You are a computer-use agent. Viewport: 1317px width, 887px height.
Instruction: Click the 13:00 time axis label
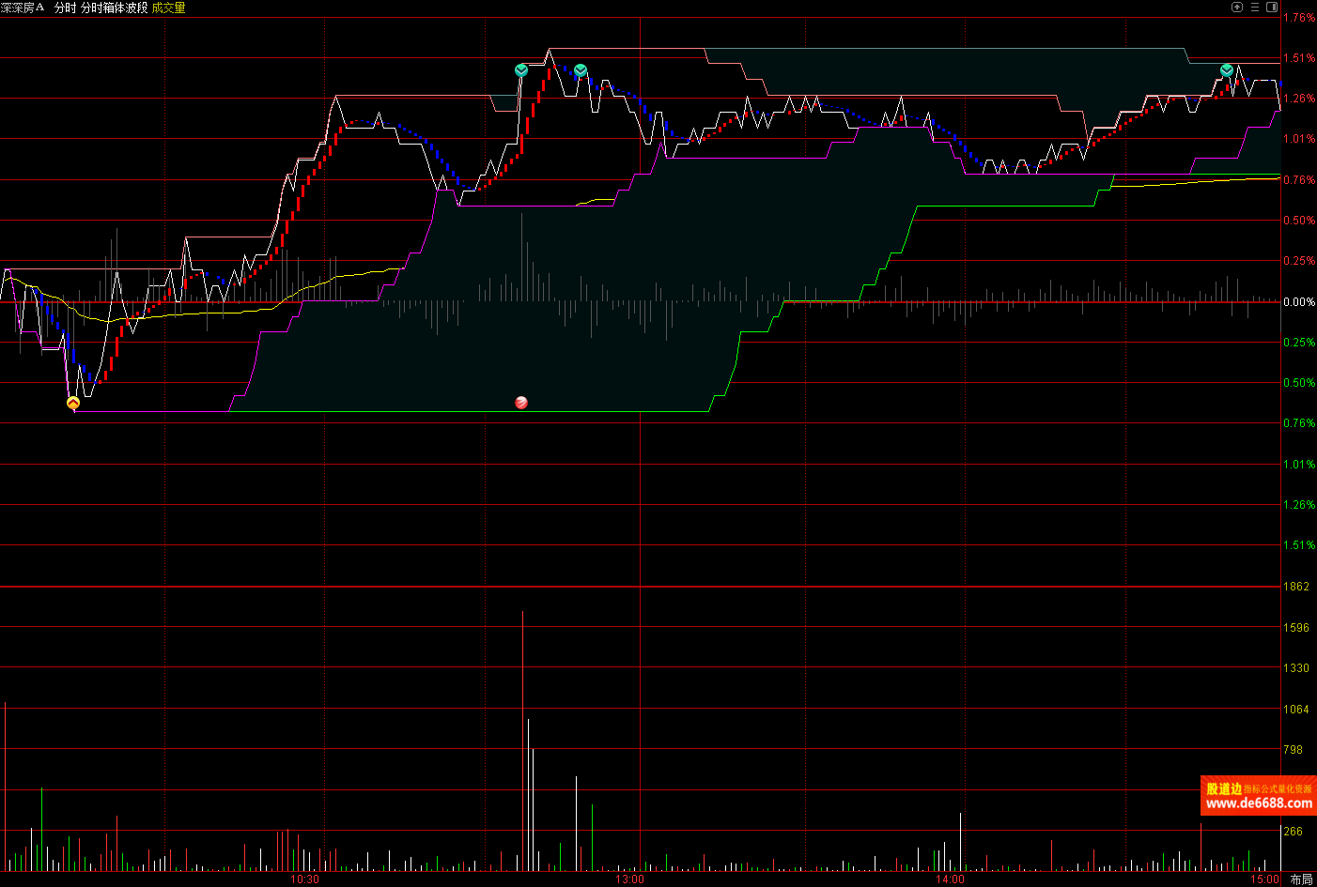point(629,879)
